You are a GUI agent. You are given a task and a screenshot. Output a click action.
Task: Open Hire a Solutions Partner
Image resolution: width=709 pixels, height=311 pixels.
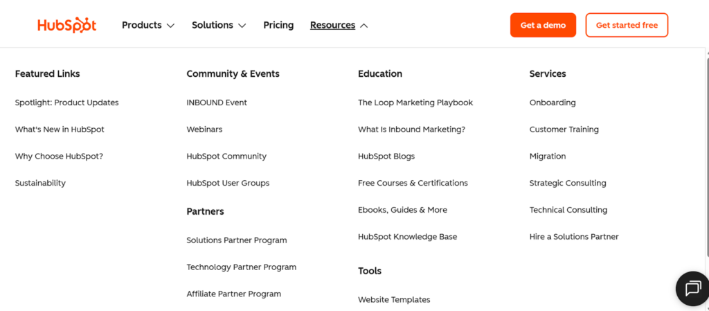click(x=574, y=237)
